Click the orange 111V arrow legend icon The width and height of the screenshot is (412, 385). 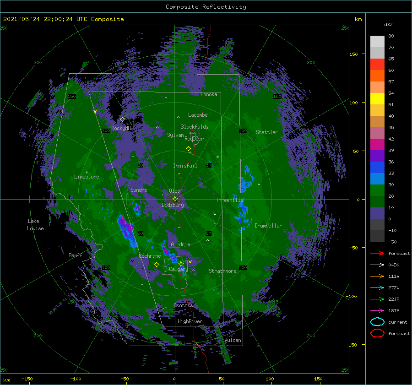(377, 276)
